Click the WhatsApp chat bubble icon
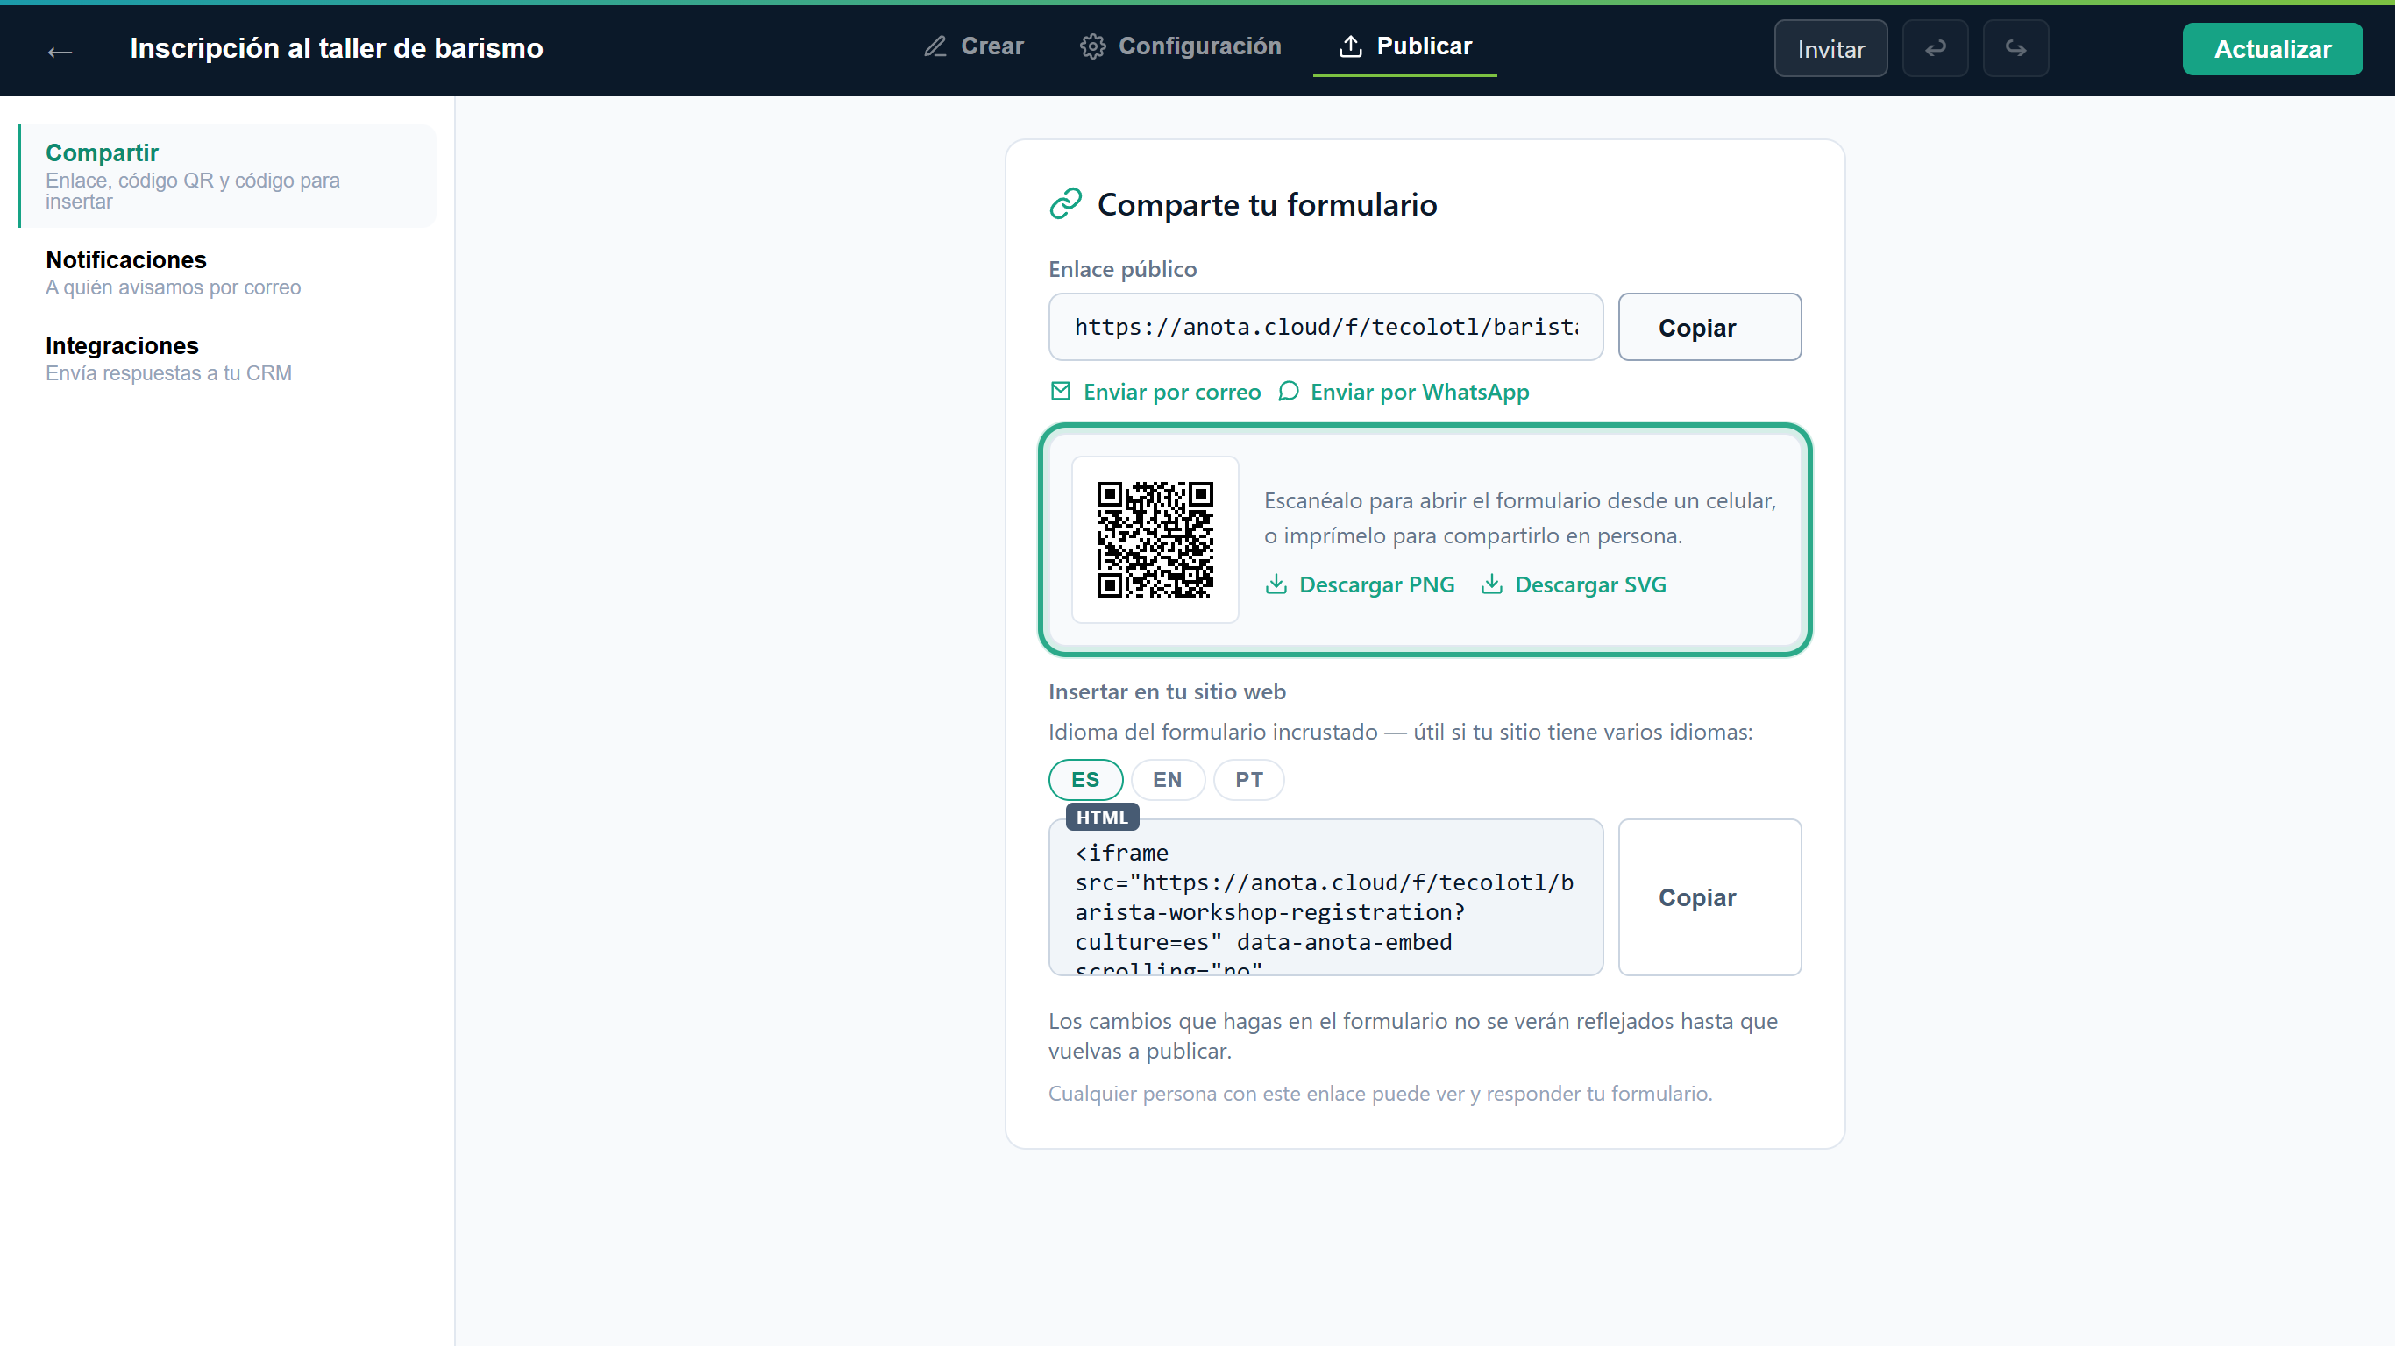This screenshot has width=2395, height=1346. click(1288, 392)
